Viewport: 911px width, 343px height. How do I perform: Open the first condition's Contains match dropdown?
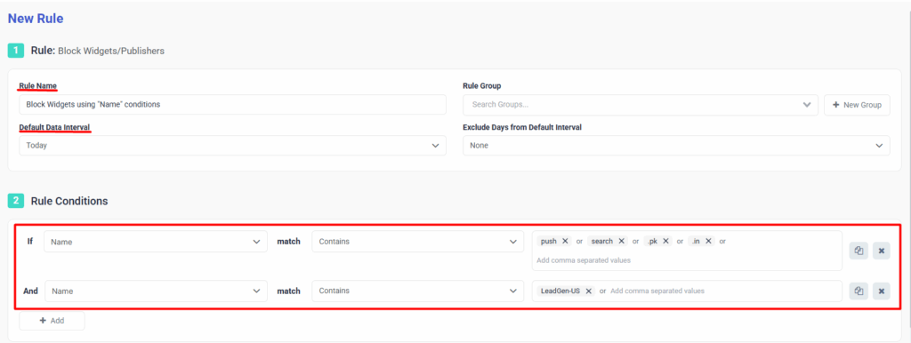click(x=418, y=242)
